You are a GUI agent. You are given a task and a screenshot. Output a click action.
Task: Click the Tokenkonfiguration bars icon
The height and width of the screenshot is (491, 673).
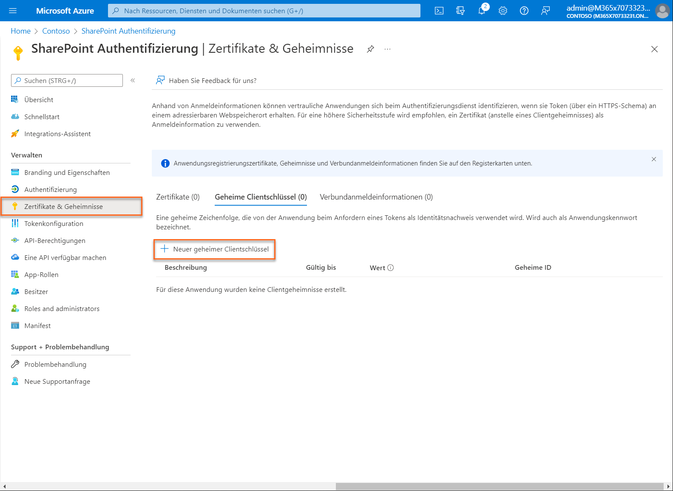pyautogui.click(x=15, y=223)
